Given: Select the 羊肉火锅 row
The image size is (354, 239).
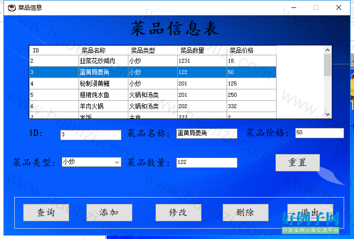Looking at the screenshot, I should click(153, 106).
